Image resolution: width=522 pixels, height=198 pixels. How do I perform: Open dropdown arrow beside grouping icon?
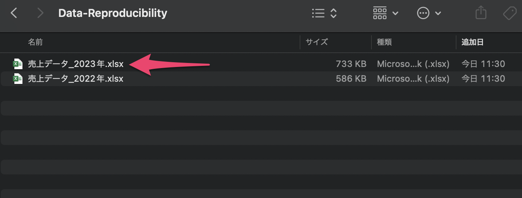pyautogui.click(x=395, y=14)
